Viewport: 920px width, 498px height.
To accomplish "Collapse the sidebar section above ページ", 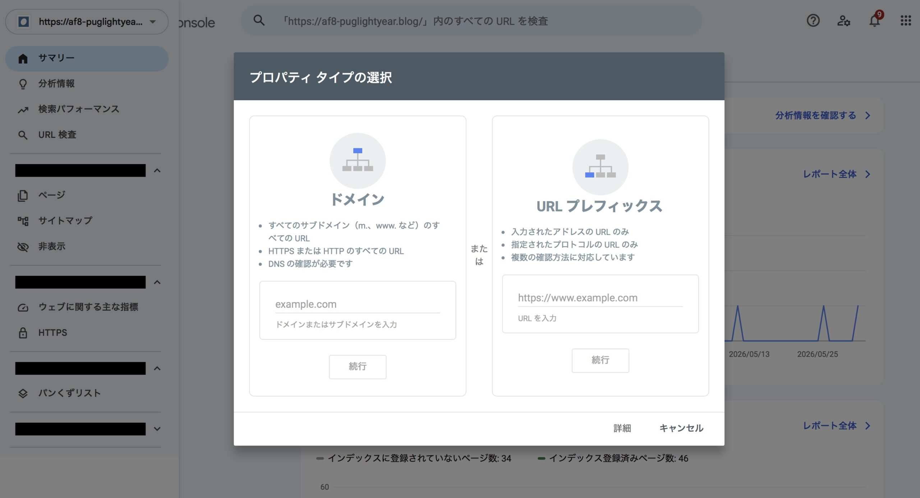I will 157,171.
